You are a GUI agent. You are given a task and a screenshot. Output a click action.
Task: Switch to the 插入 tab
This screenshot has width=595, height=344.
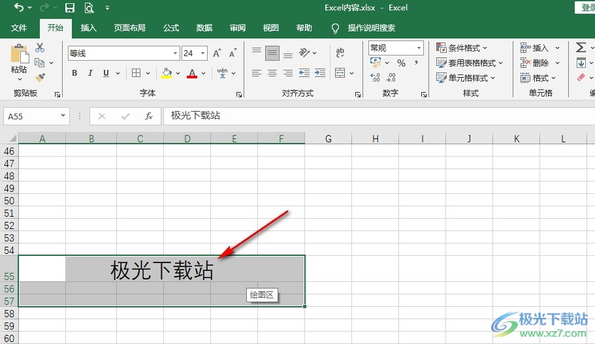pyautogui.click(x=88, y=27)
